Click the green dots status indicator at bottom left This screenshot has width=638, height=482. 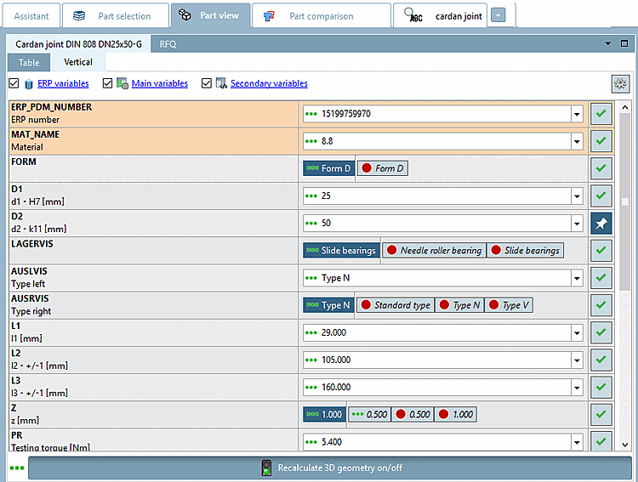click(17, 468)
